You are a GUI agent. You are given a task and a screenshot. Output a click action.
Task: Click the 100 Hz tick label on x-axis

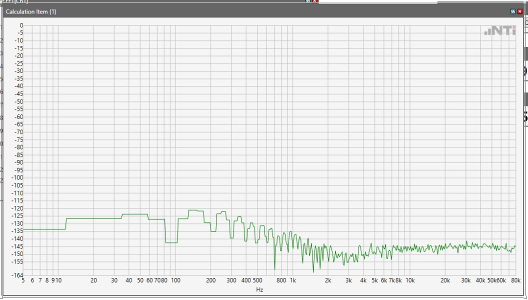coord(175,281)
